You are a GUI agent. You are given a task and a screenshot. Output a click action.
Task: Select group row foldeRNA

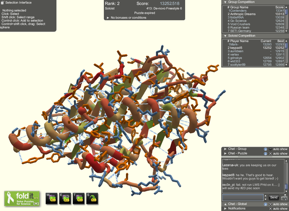254,18
